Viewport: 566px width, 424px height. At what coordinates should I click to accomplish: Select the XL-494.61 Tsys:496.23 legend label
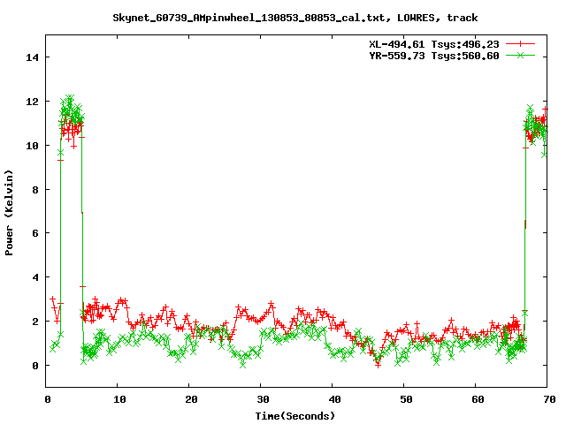434,44
